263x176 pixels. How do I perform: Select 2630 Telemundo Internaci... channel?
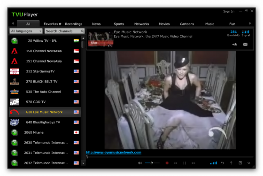45,143
